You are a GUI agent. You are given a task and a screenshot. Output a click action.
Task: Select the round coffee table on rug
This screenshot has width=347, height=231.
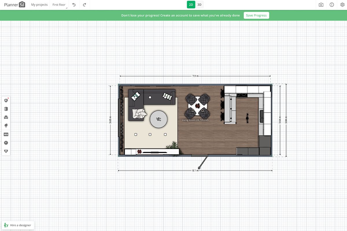tap(158, 119)
